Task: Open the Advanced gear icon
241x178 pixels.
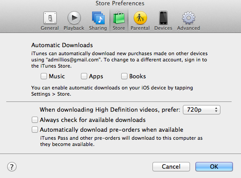Action: tap(189, 18)
